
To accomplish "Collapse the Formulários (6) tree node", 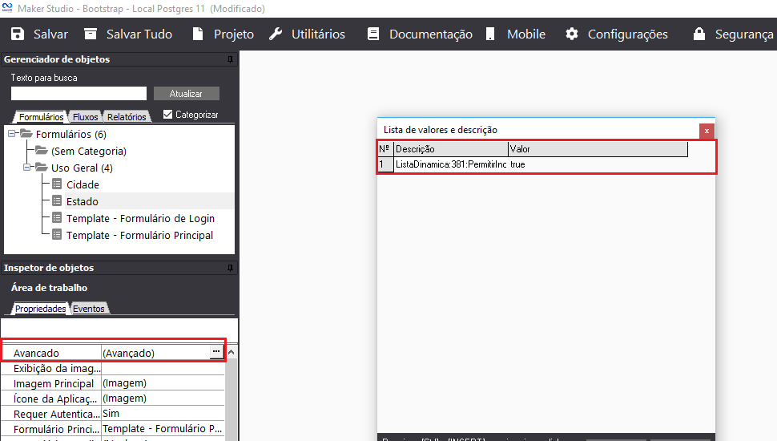I will click(x=12, y=134).
